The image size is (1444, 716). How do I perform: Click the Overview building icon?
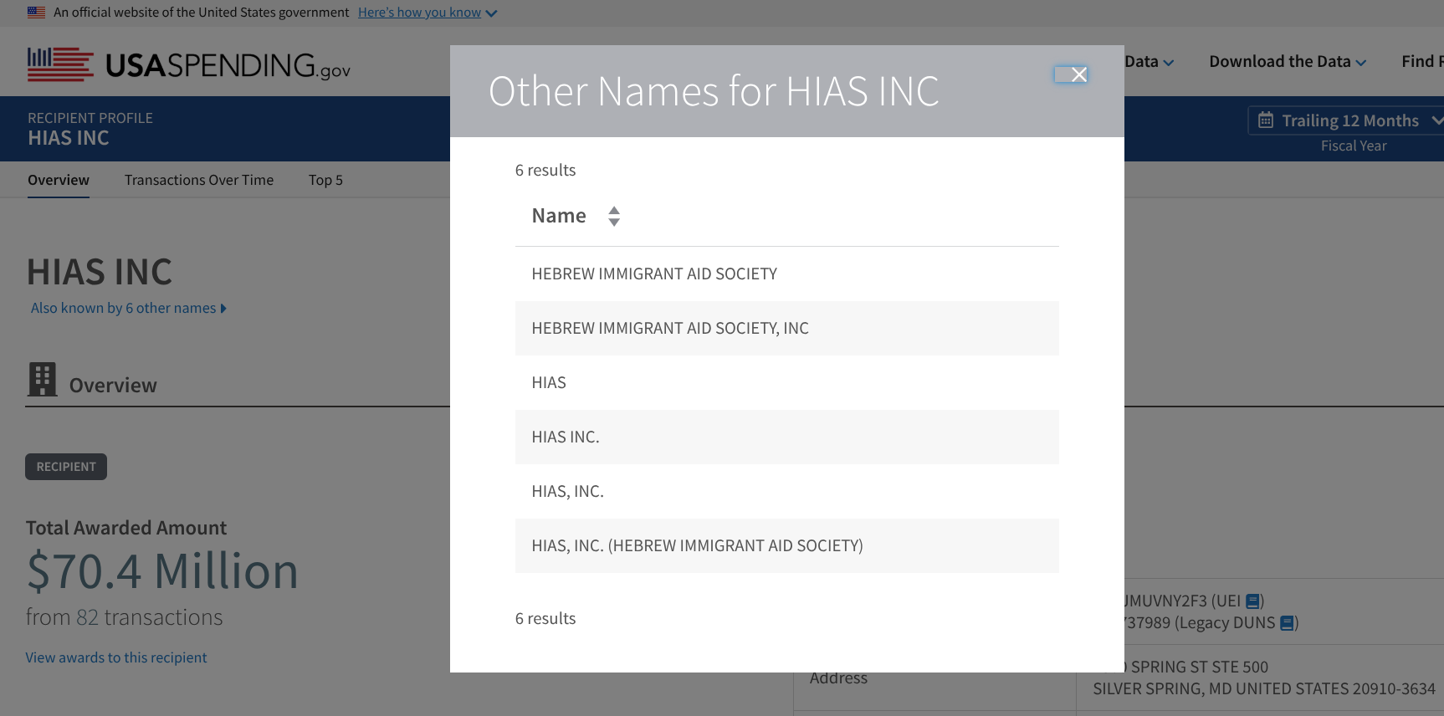click(x=43, y=379)
